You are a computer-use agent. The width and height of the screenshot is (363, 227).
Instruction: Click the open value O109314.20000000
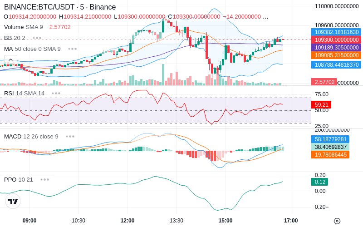tap(30, 17)
